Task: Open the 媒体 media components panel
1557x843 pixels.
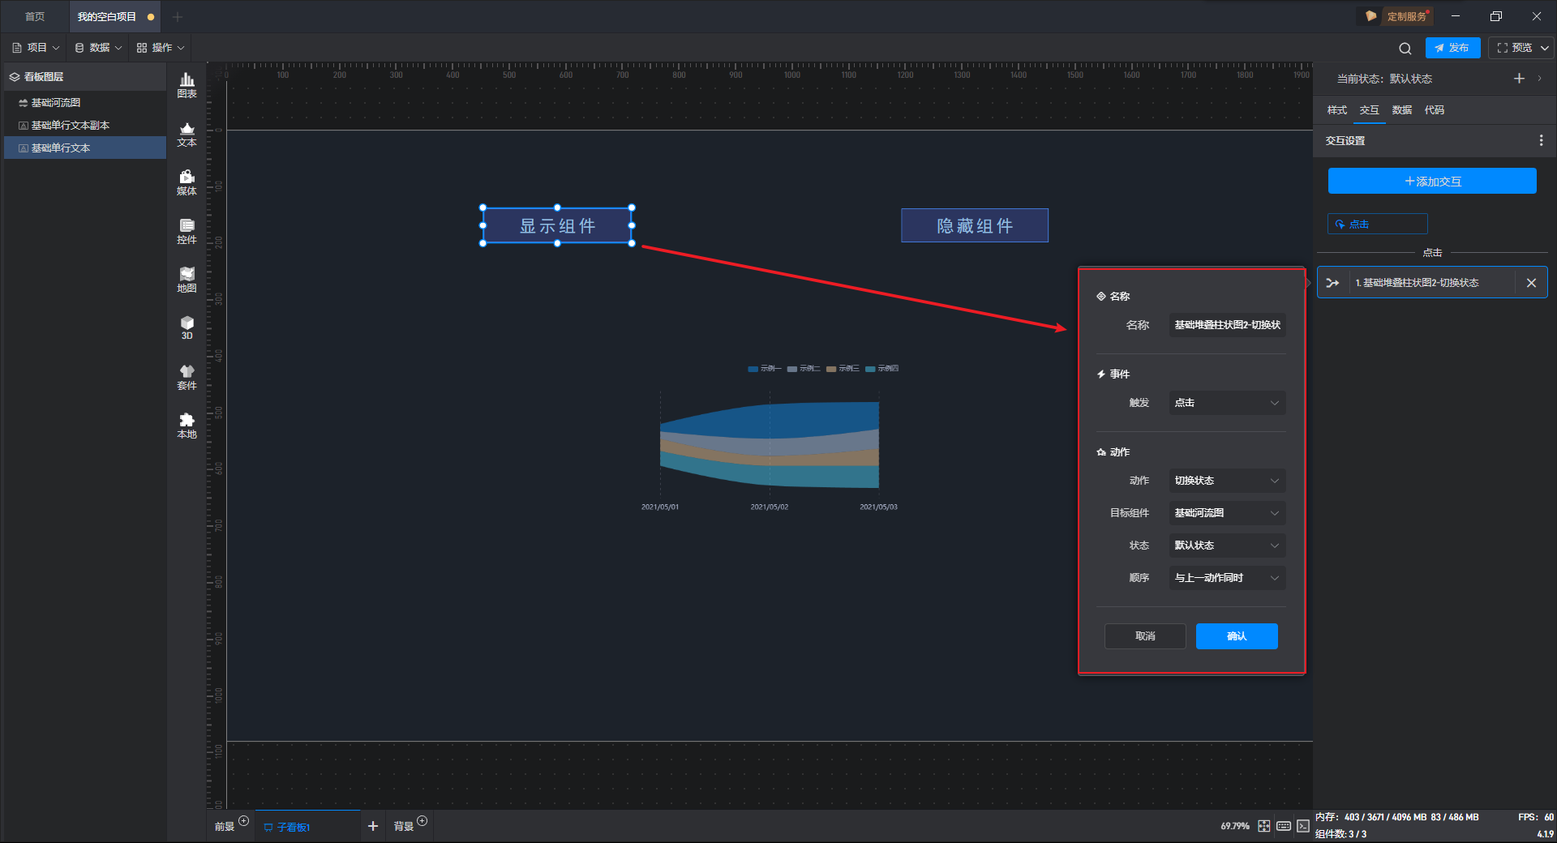Action: pyautogui.click(x=187, y=182)
